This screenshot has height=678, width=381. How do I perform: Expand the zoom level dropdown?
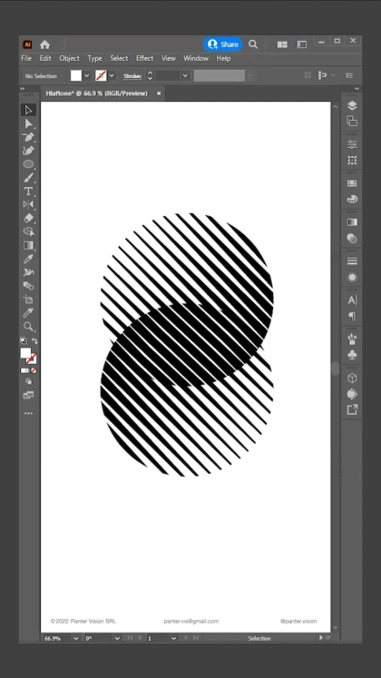(x=76, y=638)
